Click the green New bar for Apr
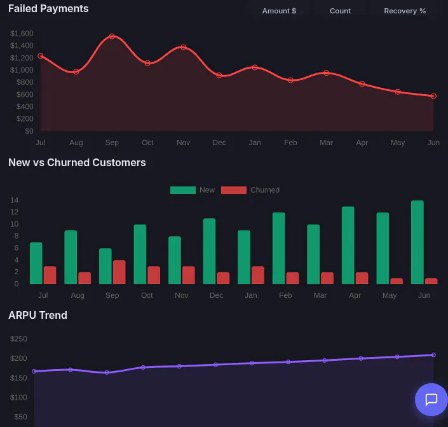Viewport: 448px width, 427px height. tap(348, 245)
